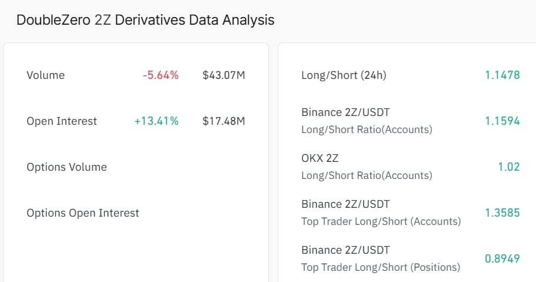Click the $17.48M open interest value

(x=224, y=121)
